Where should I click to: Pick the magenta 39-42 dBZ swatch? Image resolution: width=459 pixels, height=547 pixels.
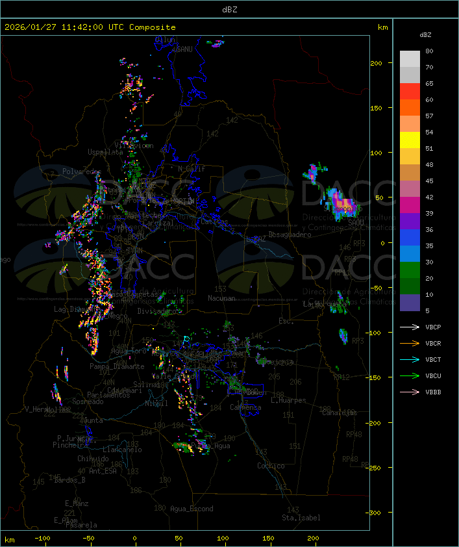[410, 205]
